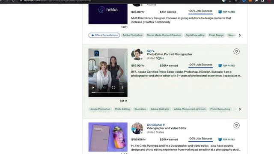Click Christopher P.'s $150.00/hr rate
Image resolution: width=274 pixels, height=154 pixels.
pos(138,139)
